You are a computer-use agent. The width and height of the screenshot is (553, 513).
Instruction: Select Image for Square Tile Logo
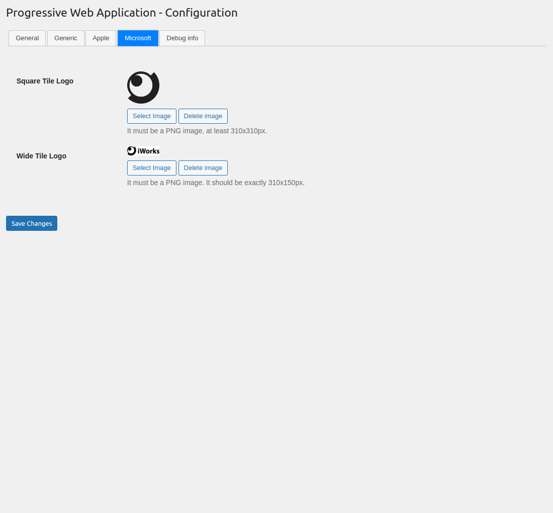tap(152, 116)
